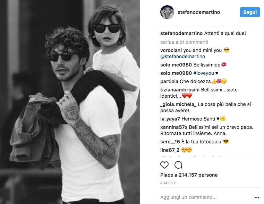
Task: Click the speech bubble comment icon
Action: [x=178, y=165]
